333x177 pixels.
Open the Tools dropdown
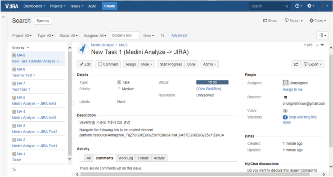318,21
